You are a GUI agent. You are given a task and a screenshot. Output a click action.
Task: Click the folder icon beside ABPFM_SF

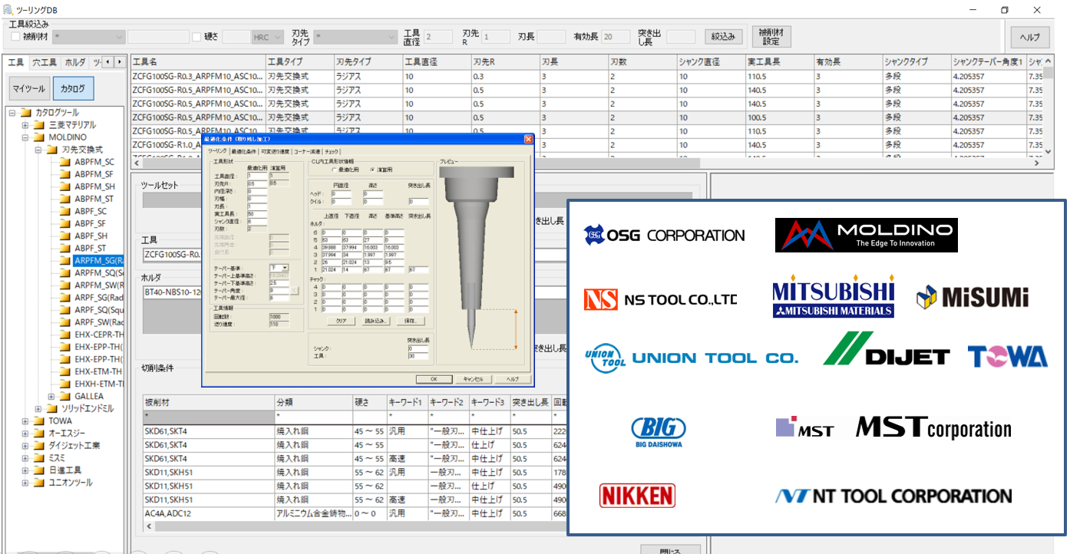(x=65, y=174)
